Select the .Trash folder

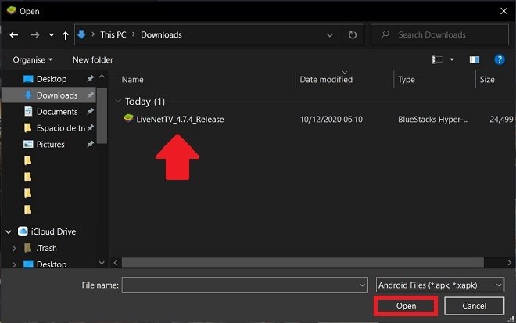(46, 248)
